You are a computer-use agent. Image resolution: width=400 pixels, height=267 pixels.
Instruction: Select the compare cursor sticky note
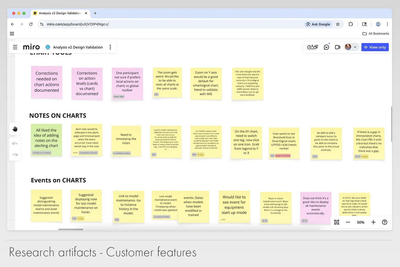[326, 143]
